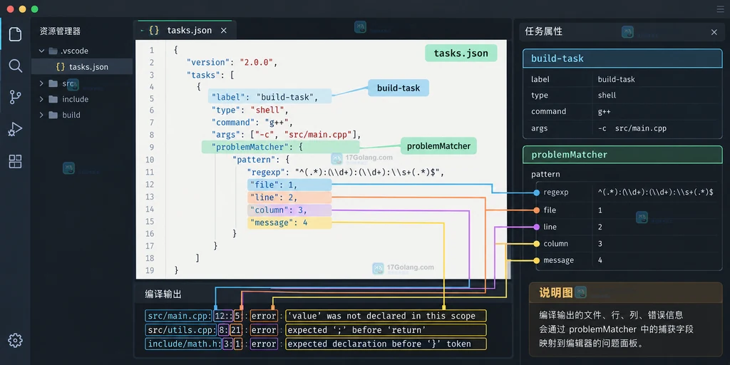This screenshot has width=730, height=365.
Task: Click the orange file dot in pattern list
Action: [x=536, y=210]
